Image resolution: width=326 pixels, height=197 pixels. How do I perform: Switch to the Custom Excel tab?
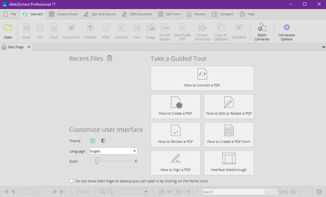click(x=63, y=14)
